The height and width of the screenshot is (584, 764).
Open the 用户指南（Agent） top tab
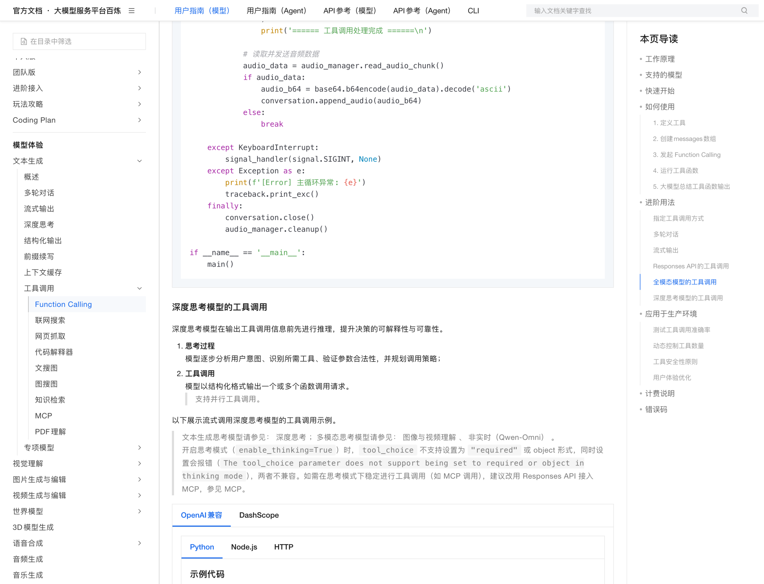pyautogui.click(x=277, y=11)
